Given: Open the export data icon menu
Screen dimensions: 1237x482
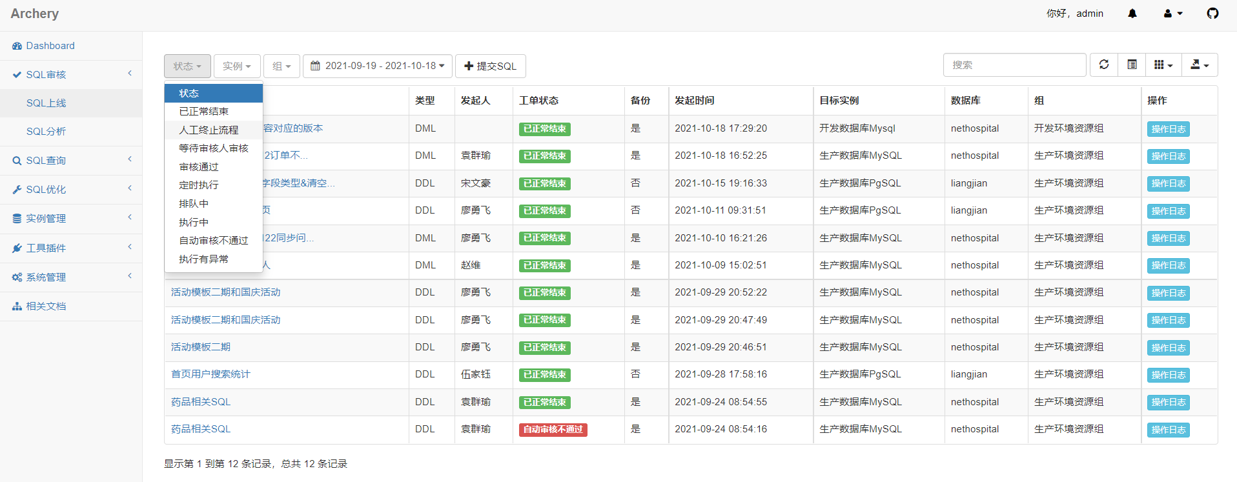Looking at the screenshot, I should [1199, 65].
